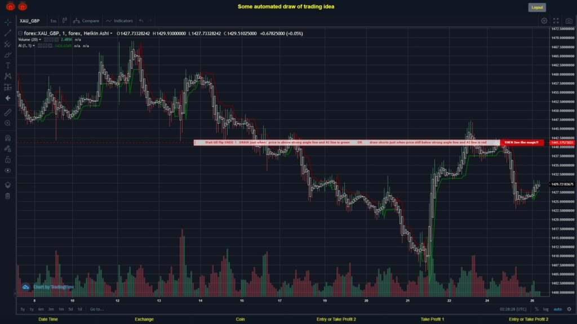
Task: Collapse the legend next to forex:XAU_GBP
Action: (x=20, y=33)
